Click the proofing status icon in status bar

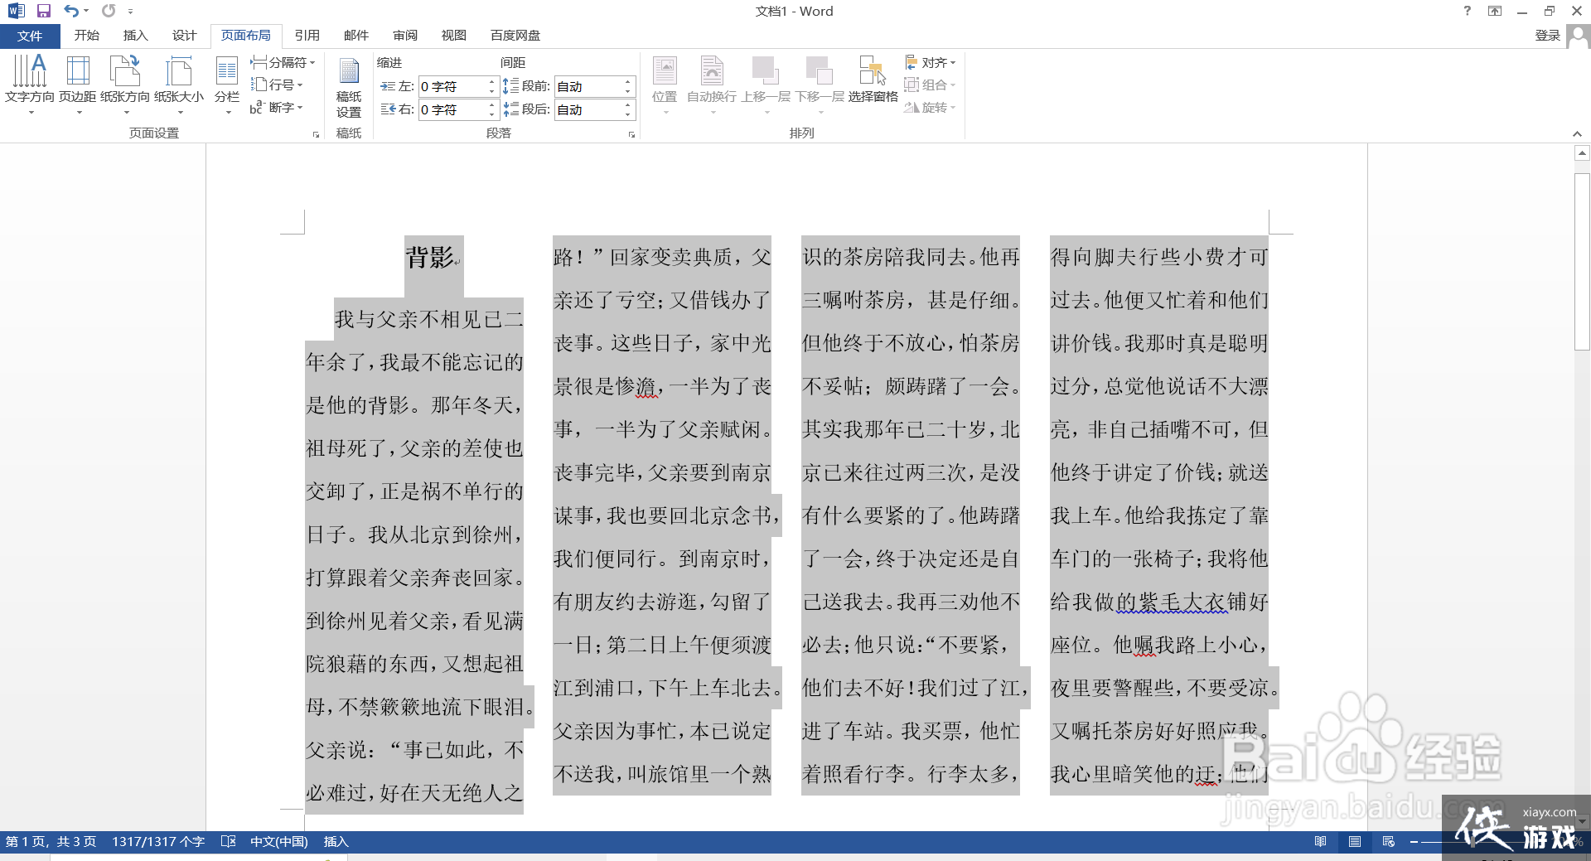(229, 841)
